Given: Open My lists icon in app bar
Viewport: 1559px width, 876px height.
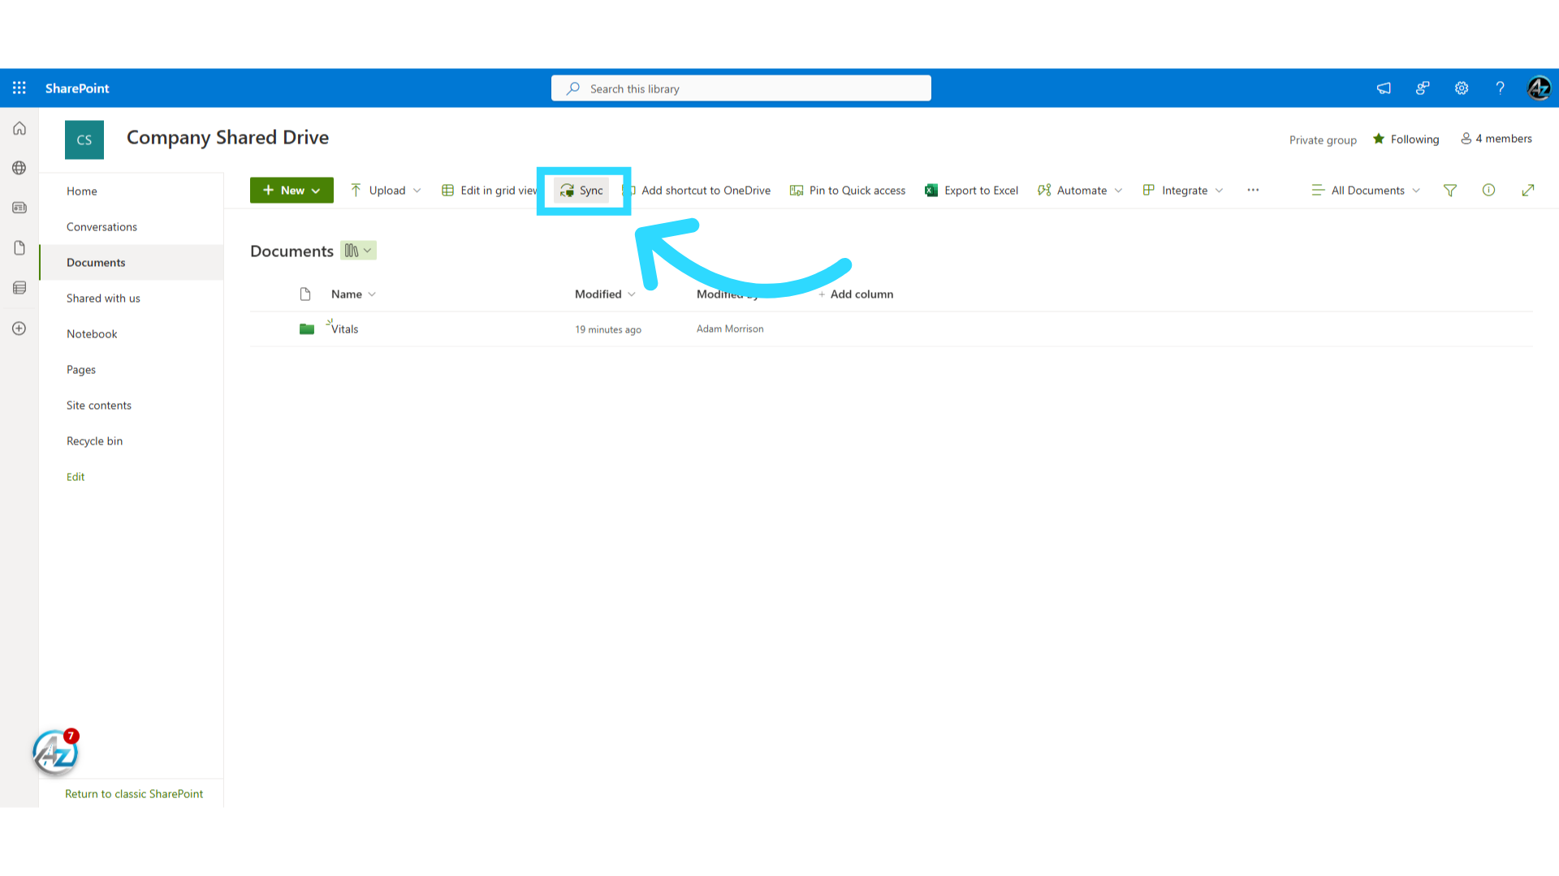Looking at the screenshot, I should [x=19, y=288].
